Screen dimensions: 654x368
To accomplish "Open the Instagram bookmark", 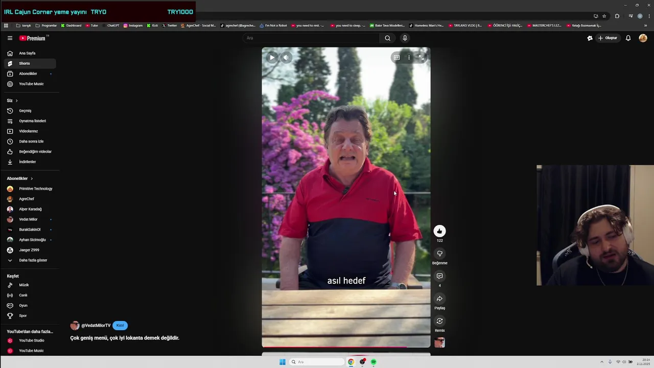I will click(x=133, y=26).
